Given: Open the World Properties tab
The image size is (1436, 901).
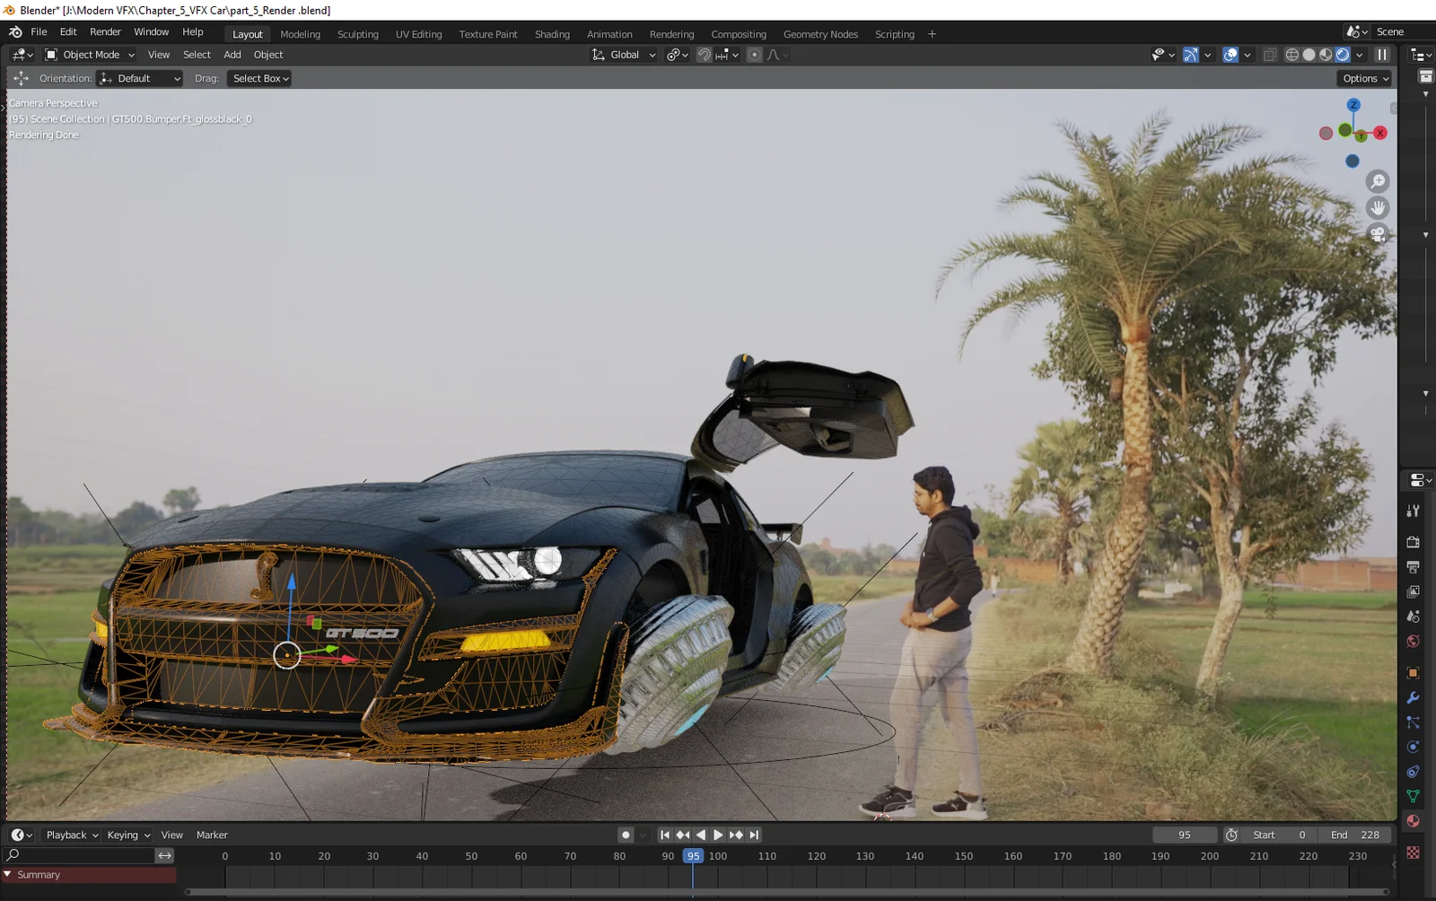Looking at the screenshot, I should click(1413, 641).
